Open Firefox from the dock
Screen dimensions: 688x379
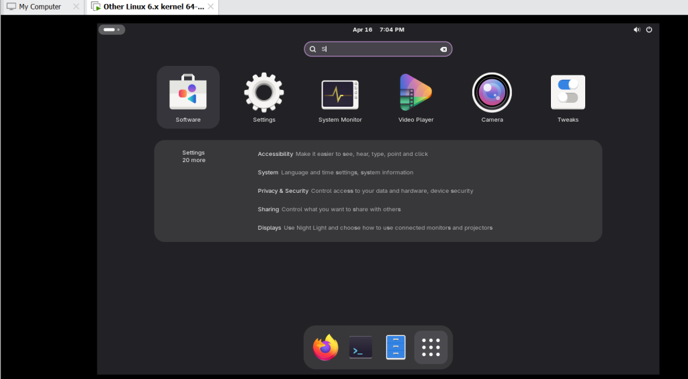click(326, 347)
